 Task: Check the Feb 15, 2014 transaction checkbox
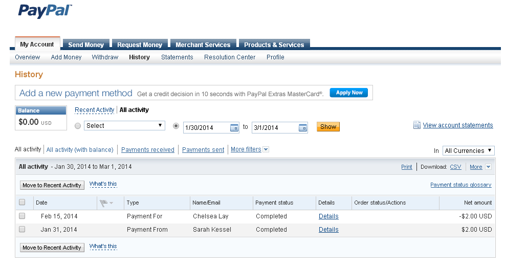tap(22, 216)
